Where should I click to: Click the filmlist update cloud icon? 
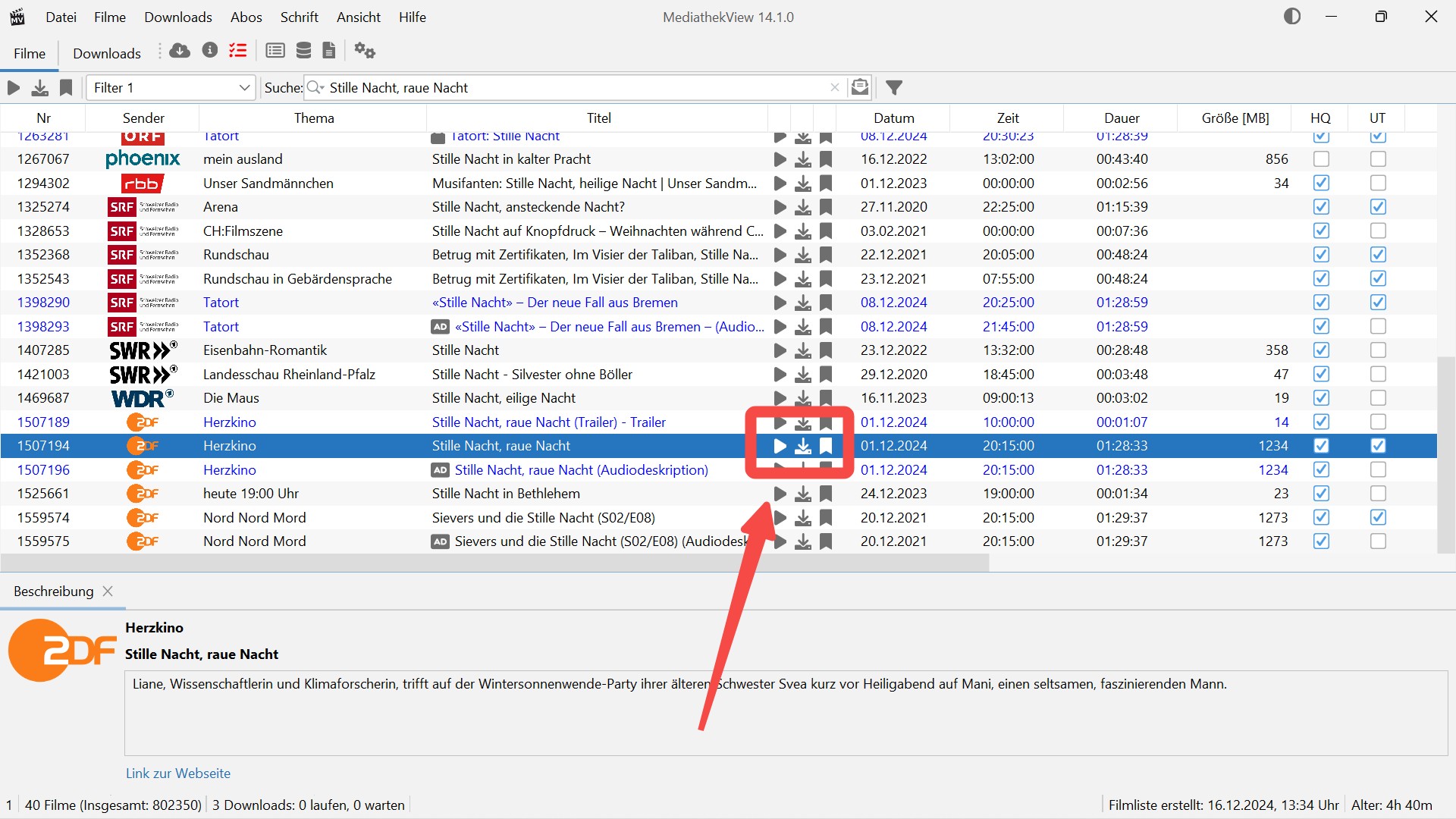click(180, 51)
